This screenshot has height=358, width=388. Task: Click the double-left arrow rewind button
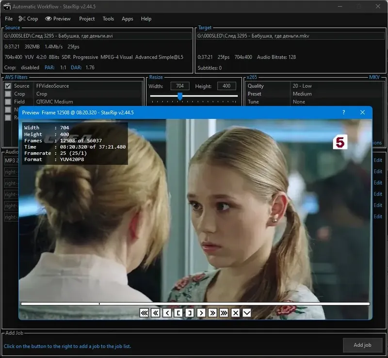pos(156,313)
